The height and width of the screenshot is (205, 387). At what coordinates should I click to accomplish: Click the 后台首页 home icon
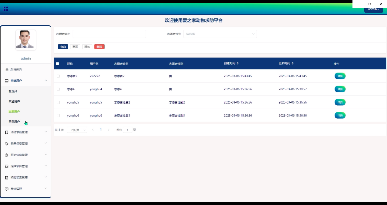(7, 69)
